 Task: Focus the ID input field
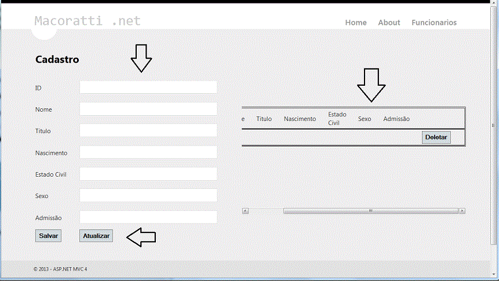pos(148,87)
